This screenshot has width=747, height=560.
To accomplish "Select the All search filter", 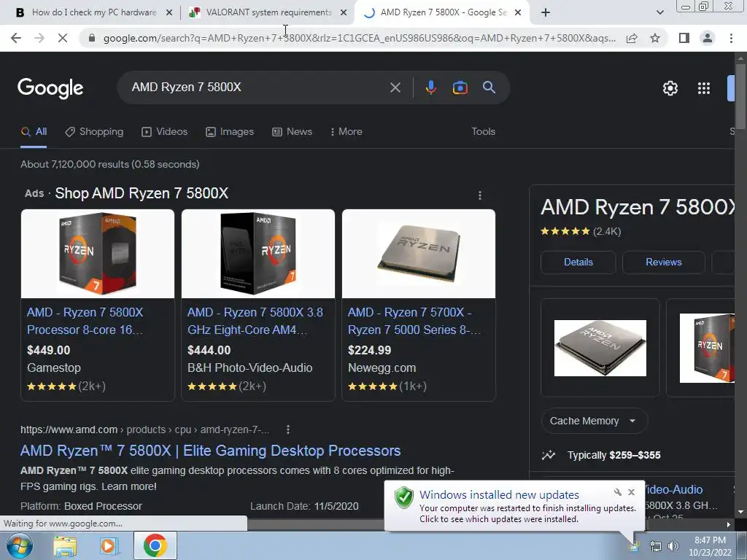I will pos(34,132).
